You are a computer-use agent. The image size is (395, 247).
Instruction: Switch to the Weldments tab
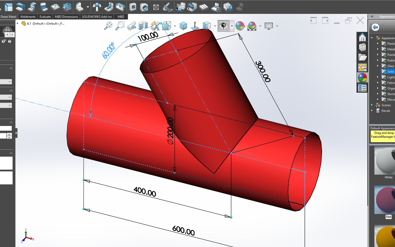click(27, 17)
